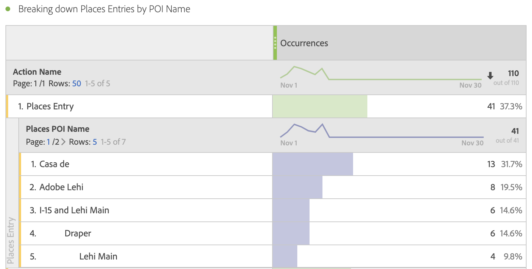532x269 pixels.
Task: Click the Places POI Name header
Action: click(57, 129)
